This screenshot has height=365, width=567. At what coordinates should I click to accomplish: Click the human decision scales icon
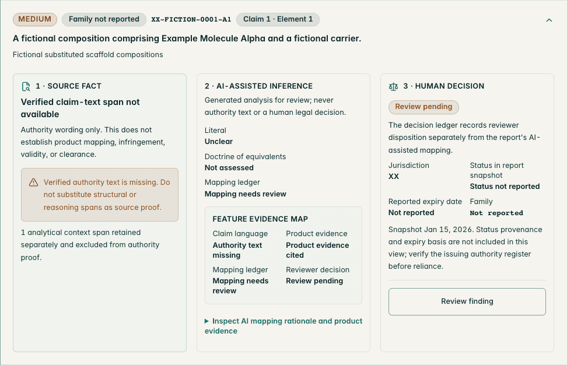[x=393, y=86]
